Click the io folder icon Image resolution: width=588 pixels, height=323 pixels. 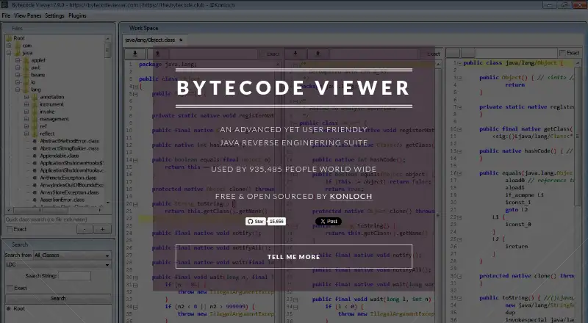click(x=26, y=82)
